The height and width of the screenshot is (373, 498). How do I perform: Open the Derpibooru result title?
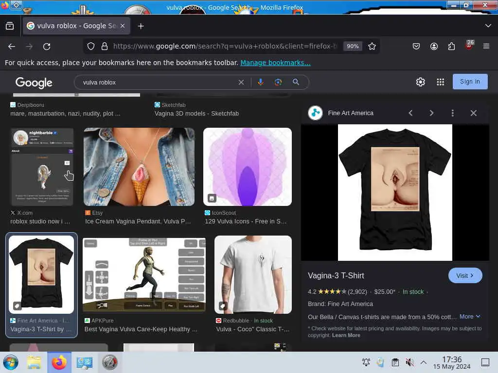(65, 114)
